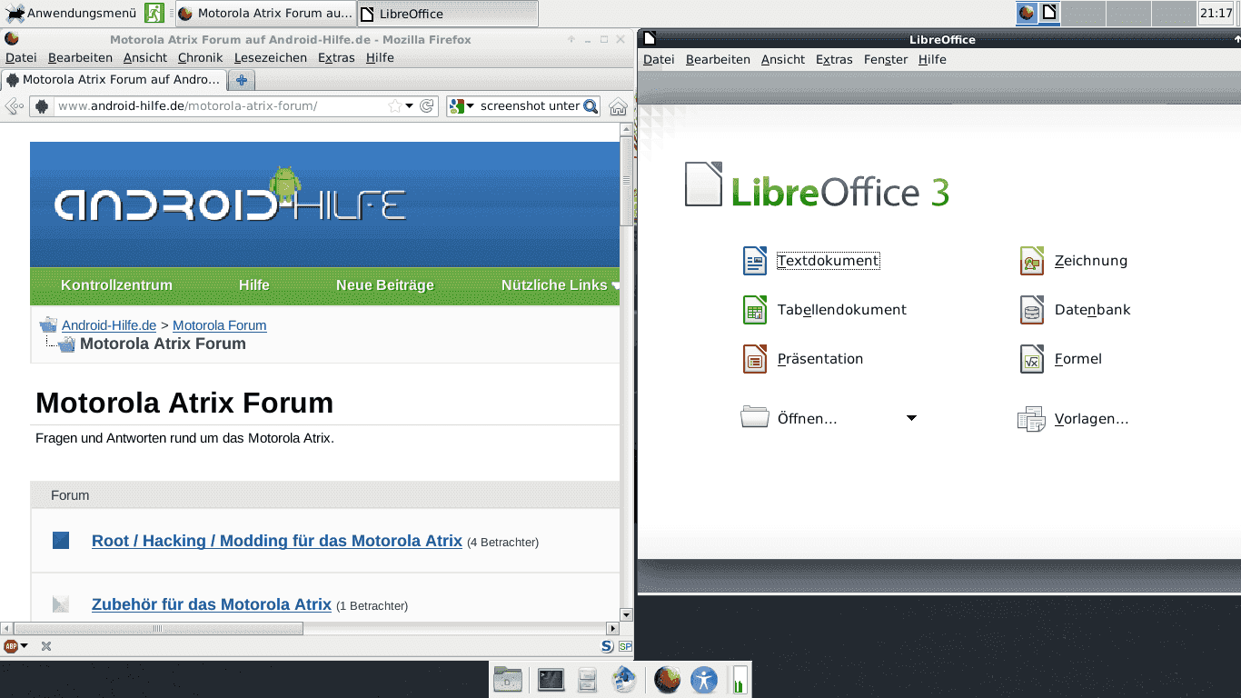
Task: Launch web browser globe in bottom dock
Action: coord(624,680)
